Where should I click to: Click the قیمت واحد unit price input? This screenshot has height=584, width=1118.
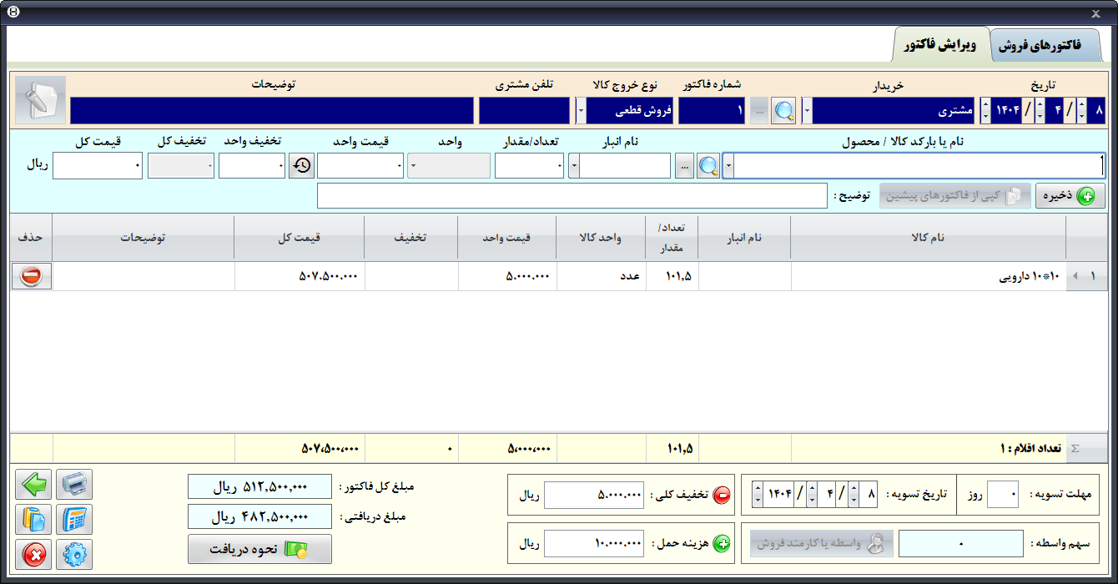360,166
